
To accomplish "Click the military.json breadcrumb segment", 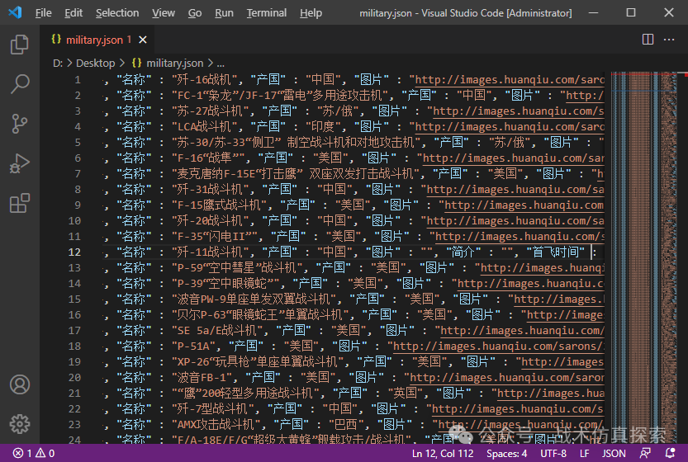I will (x=168, y=64).
